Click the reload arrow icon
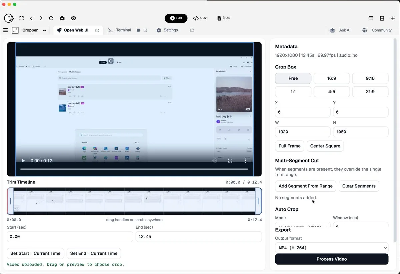This screenshot has width=400, height=274. click(x=51, y=18)
